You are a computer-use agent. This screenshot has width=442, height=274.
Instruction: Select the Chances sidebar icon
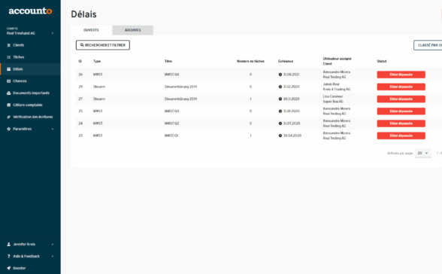[x=8, y=81]
